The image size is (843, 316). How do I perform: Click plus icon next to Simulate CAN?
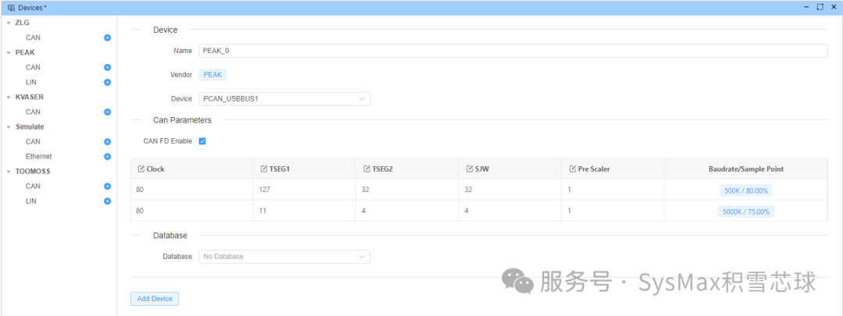pos(108,142)
